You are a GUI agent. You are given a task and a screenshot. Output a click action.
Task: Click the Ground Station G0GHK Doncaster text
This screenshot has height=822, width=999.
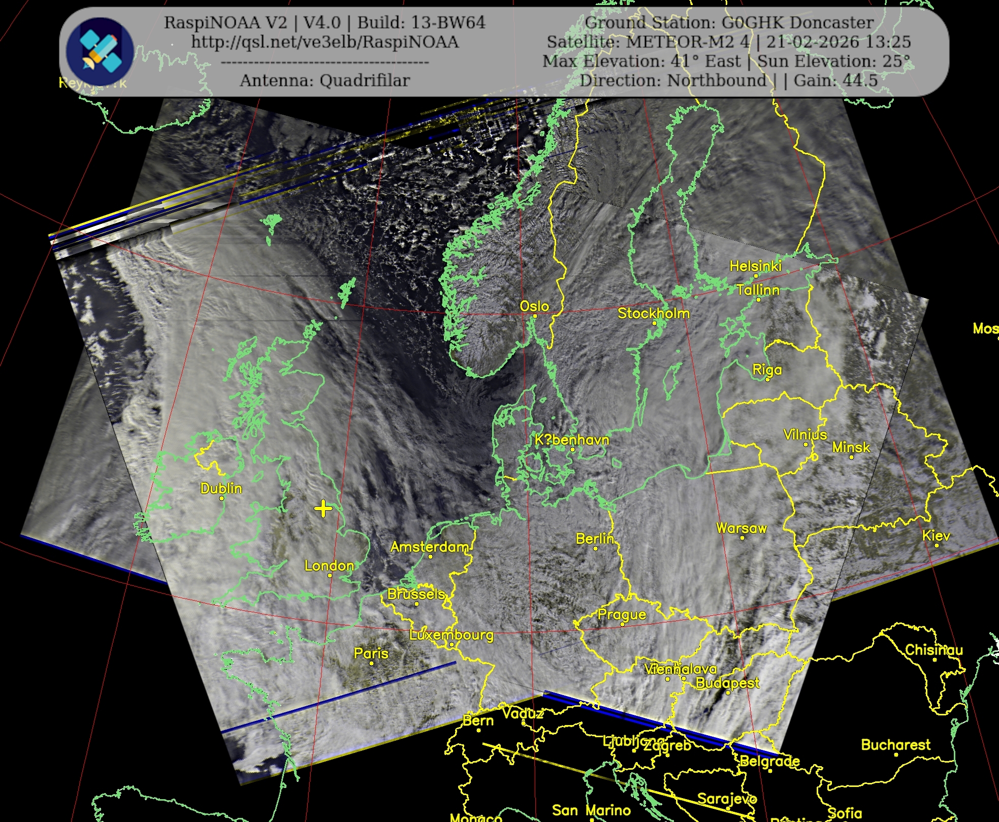(729, 23)
